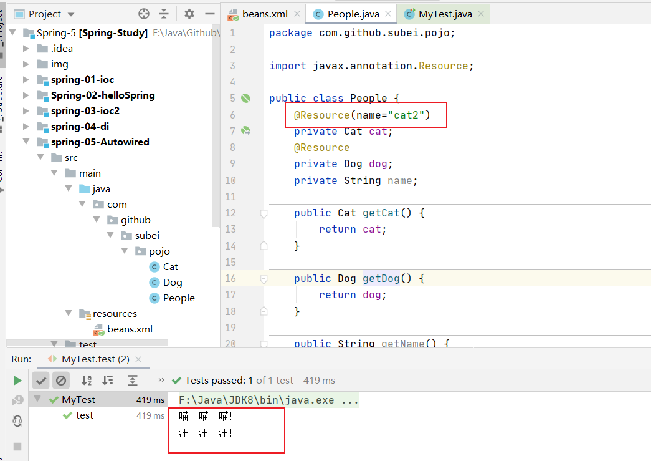Toggle Show Passed tests checkmark button

(41, 381)
